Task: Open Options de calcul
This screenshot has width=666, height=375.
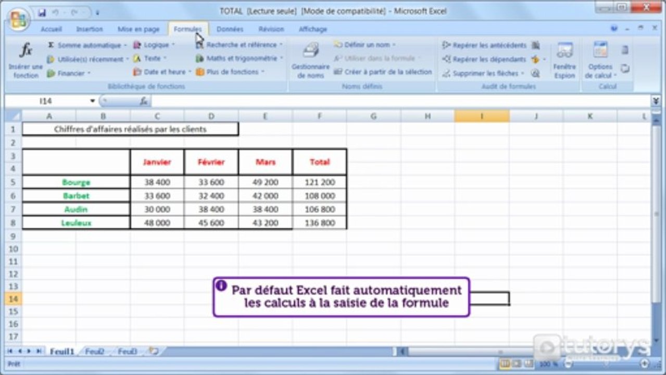Action: tap(600, 60)
